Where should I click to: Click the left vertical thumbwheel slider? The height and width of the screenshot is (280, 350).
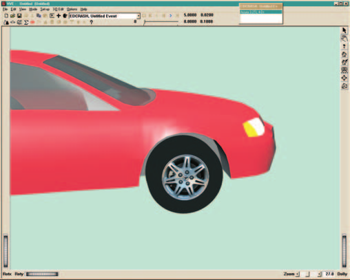point(6,251)
